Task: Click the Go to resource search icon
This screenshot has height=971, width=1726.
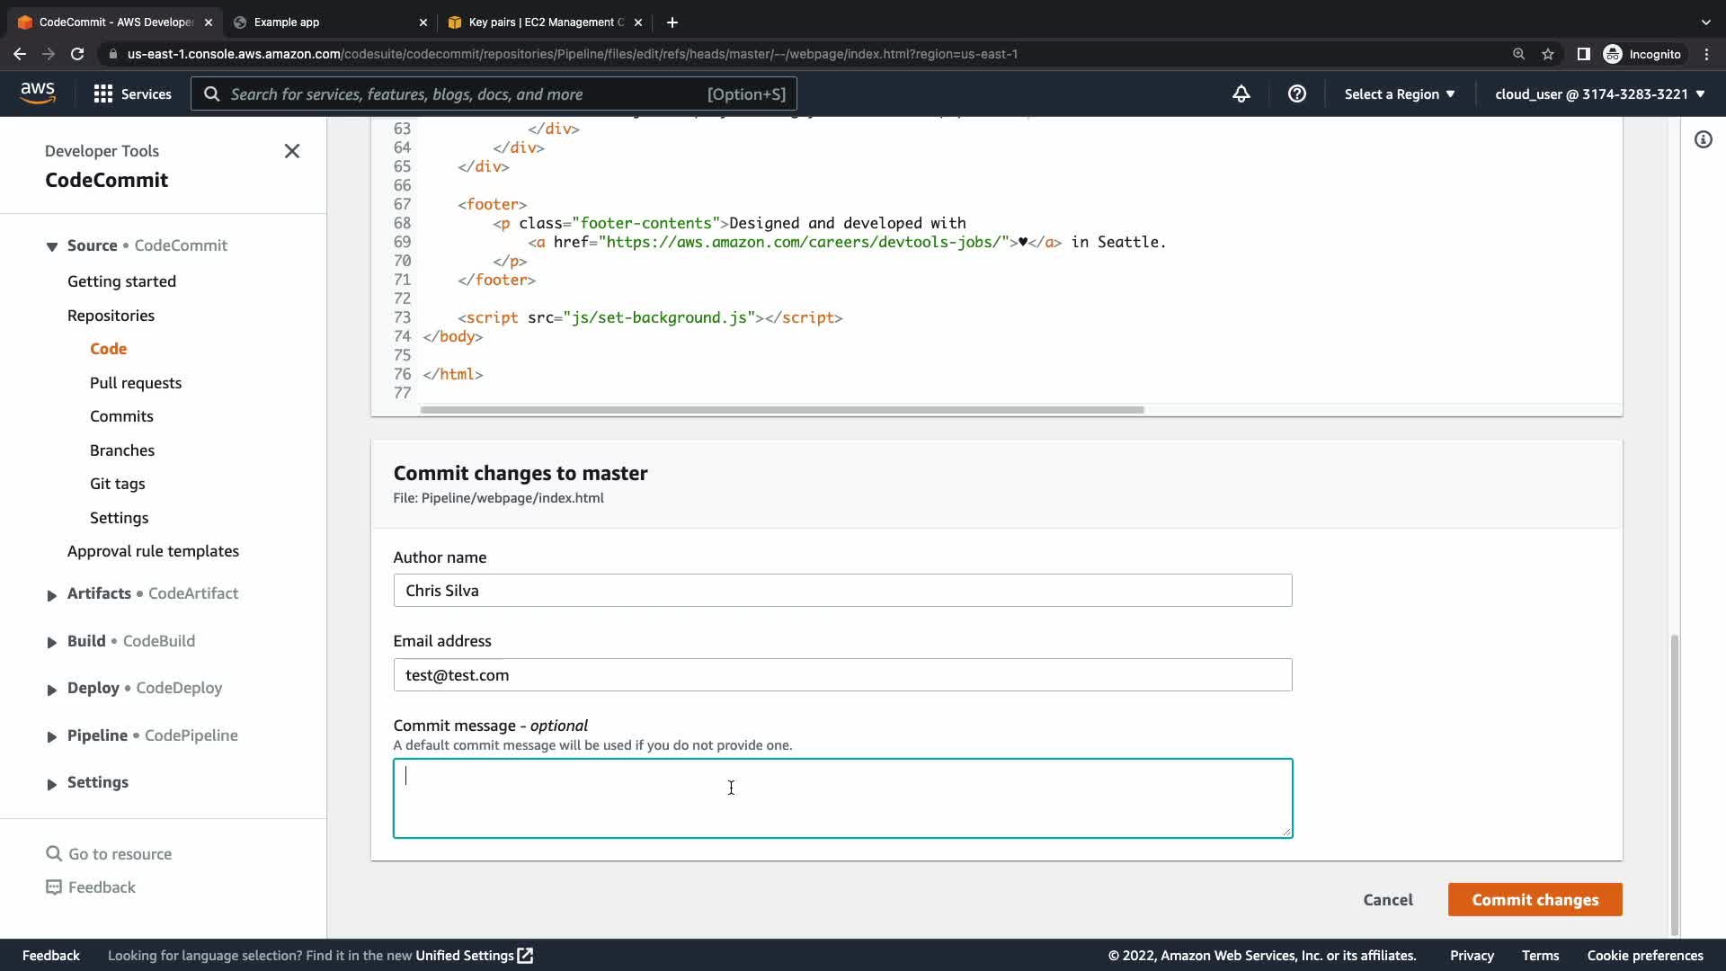Action: 54,853
